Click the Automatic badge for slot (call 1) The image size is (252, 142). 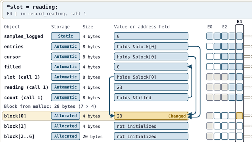[x=65, y=77]
